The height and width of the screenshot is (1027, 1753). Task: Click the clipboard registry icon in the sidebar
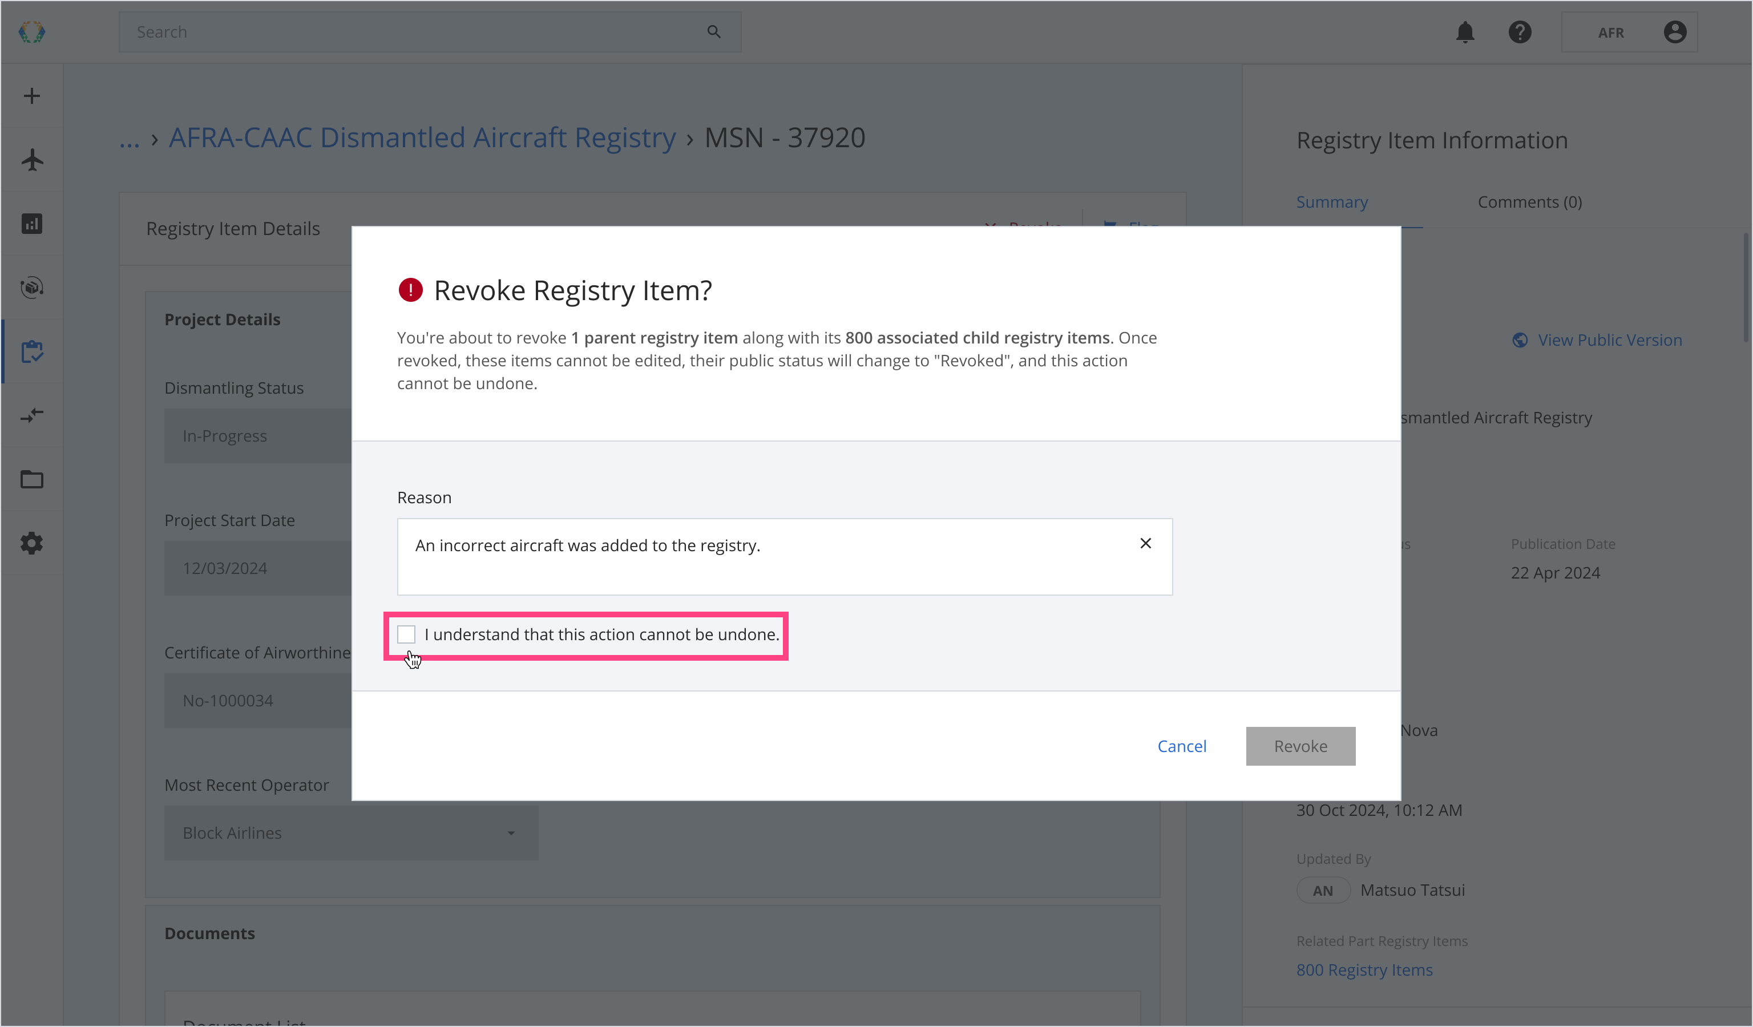point(32,352)
